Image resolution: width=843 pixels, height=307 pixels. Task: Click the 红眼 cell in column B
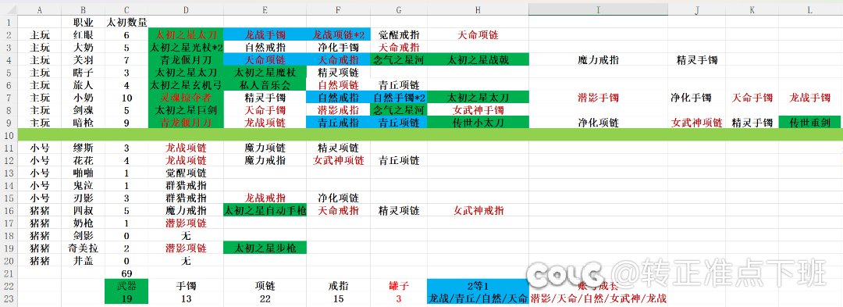pos(83,35)
